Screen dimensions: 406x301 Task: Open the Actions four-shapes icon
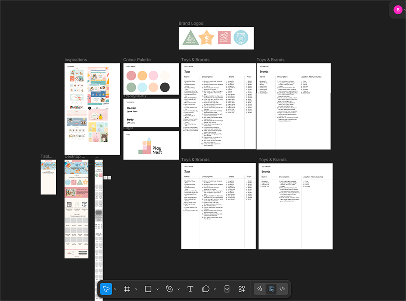[242, 289]
